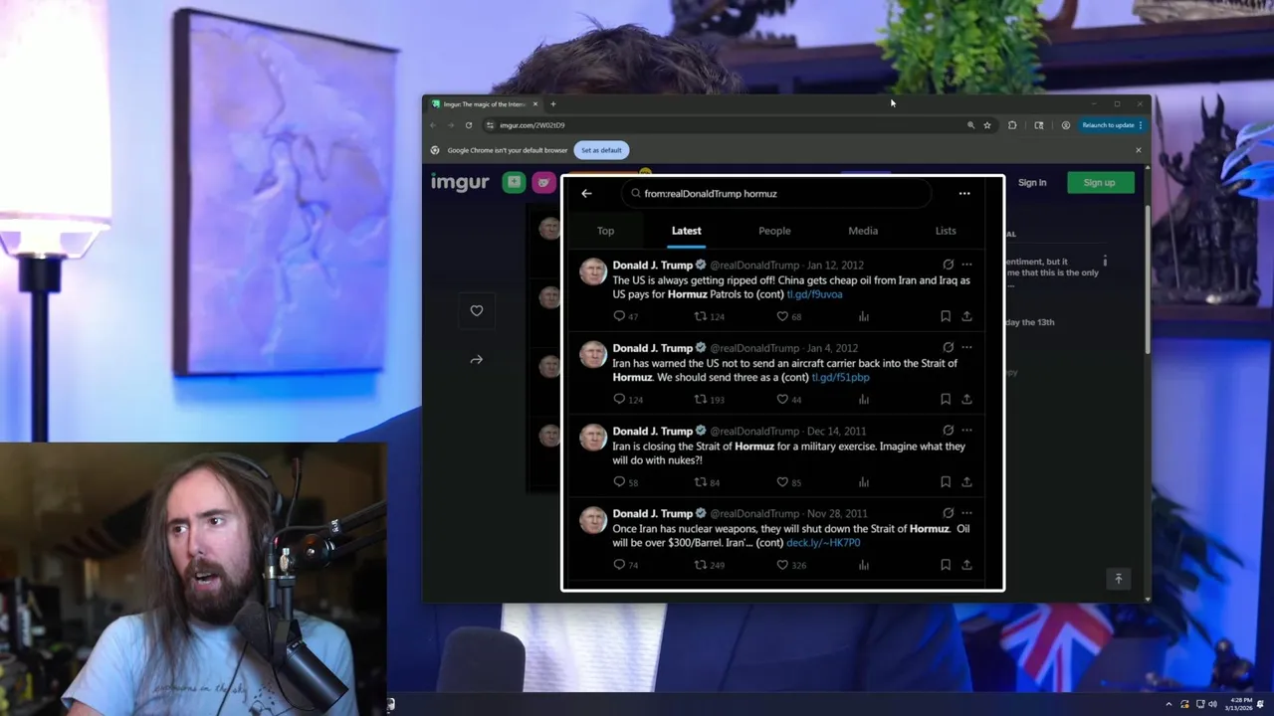Select the Latest search tab
The image size is (1274, 716).
coord(686,231)
